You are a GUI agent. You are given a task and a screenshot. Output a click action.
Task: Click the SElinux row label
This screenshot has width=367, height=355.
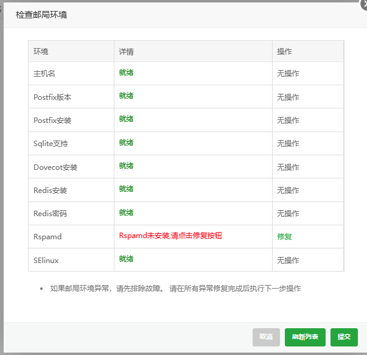coord(46,260)
